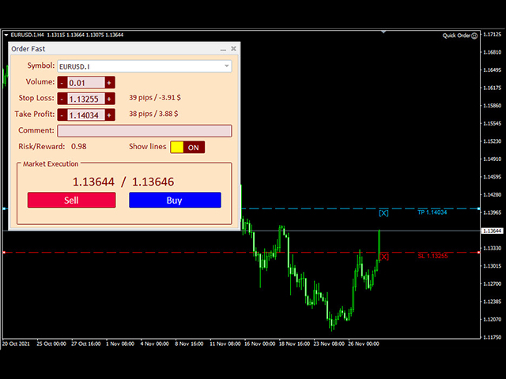The image size is (506, 379).
Task: Click inside the Comment text field
Action: (x=145, y=130)
